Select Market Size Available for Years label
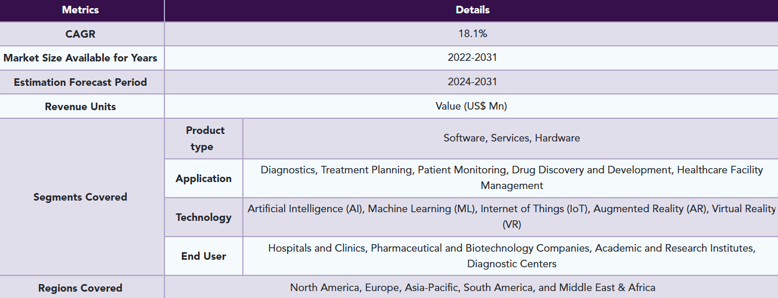Image resolution: width=778 pixels, height=298 pixels. 80,58
